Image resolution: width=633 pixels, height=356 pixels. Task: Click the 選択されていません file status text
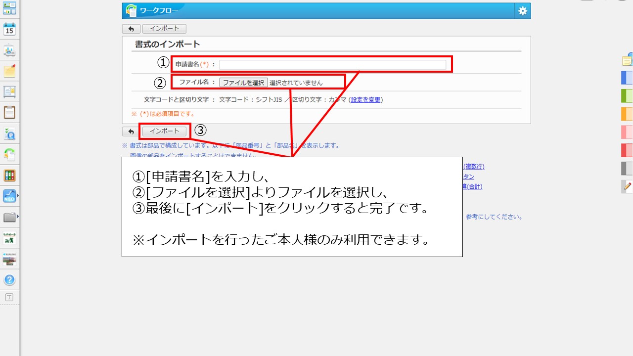pos(296,83)
